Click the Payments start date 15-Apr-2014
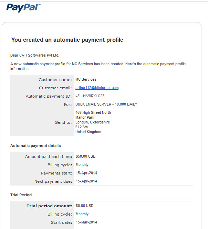This screenshot has width=208, height=229. point(86,173)
